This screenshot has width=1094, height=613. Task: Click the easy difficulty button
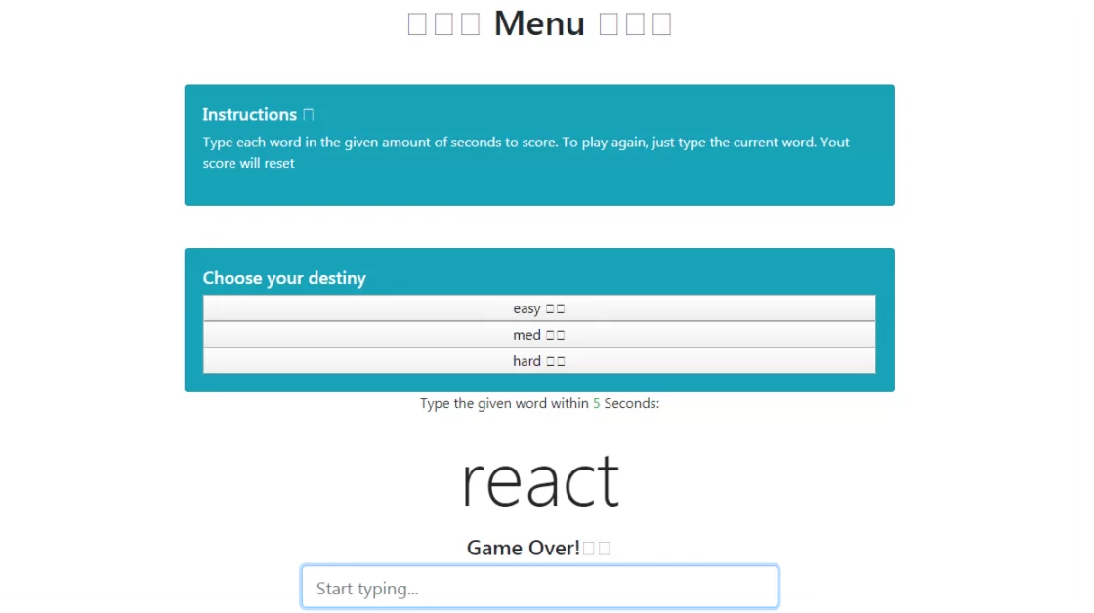point(539,308)
